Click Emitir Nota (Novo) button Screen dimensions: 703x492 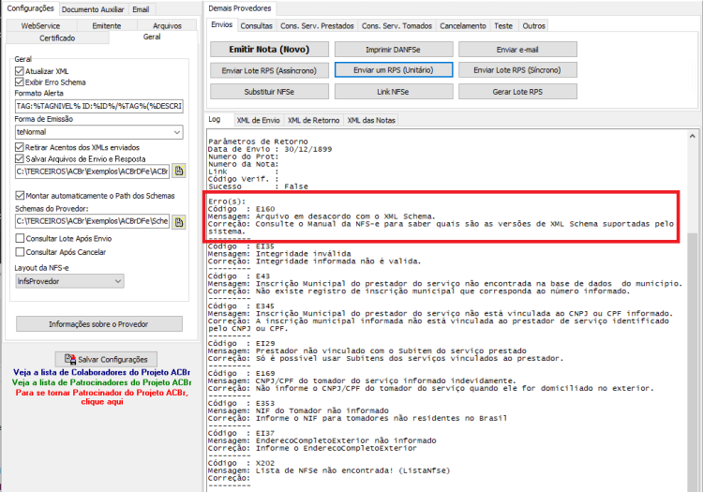click(269, 50)
